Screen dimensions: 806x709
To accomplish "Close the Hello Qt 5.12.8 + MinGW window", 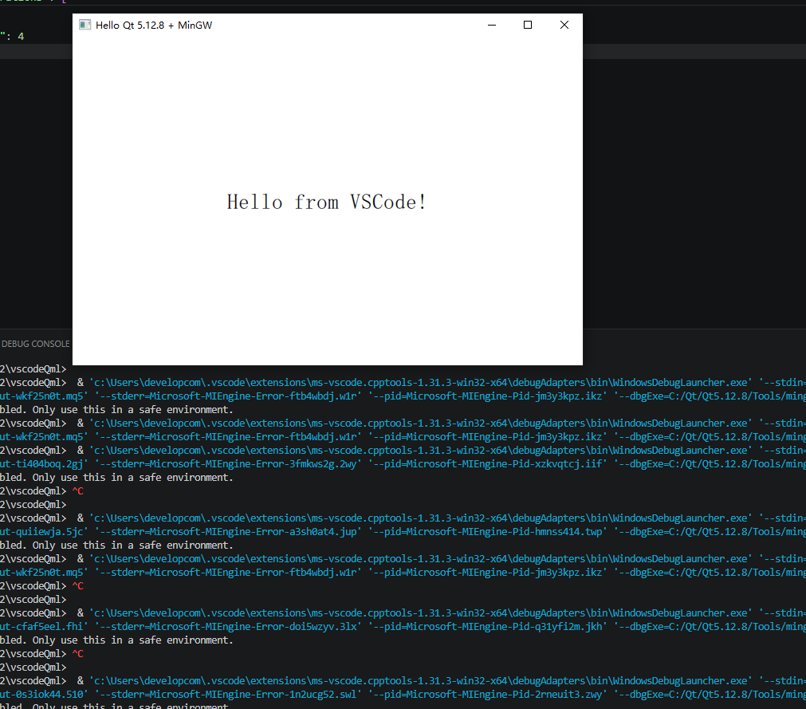I will [564, 26].
